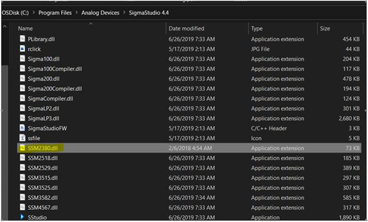
Task: Select the SSM2529.dll file name
Action: tap(43, 168)
